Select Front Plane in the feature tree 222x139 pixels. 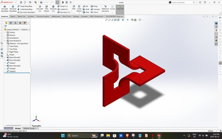[x=14, y=46]
